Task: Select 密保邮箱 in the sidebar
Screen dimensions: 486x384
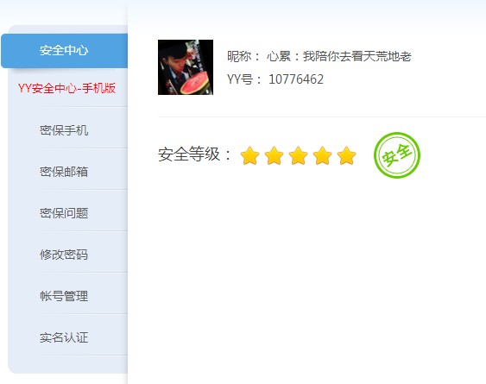Action: [x=64, y=172]
